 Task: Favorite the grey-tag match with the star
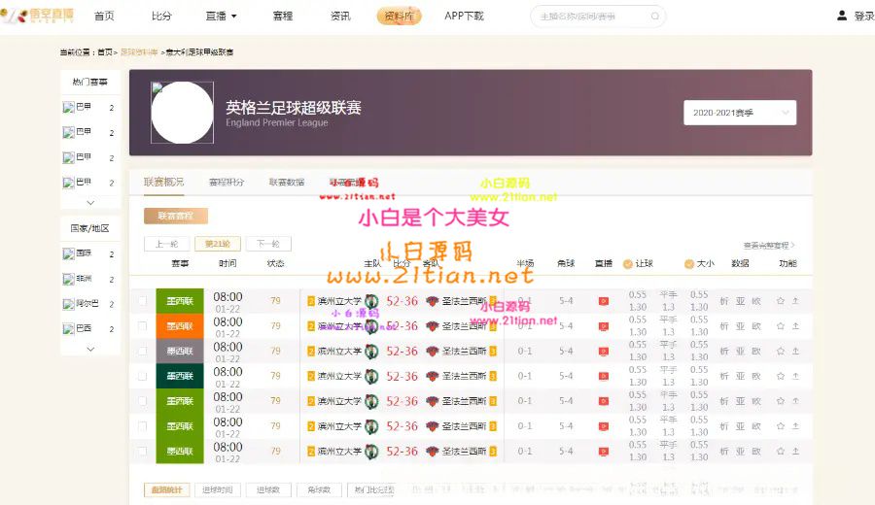pyautogui.click(x=780, y=352)
